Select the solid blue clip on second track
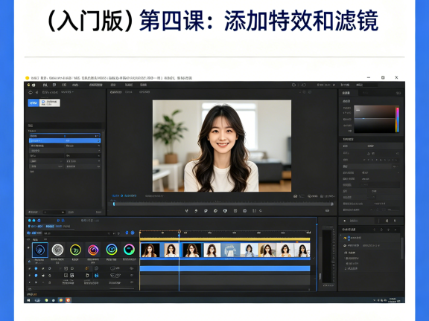The height and width of the screenshot is (321, 429). [225, 268]
